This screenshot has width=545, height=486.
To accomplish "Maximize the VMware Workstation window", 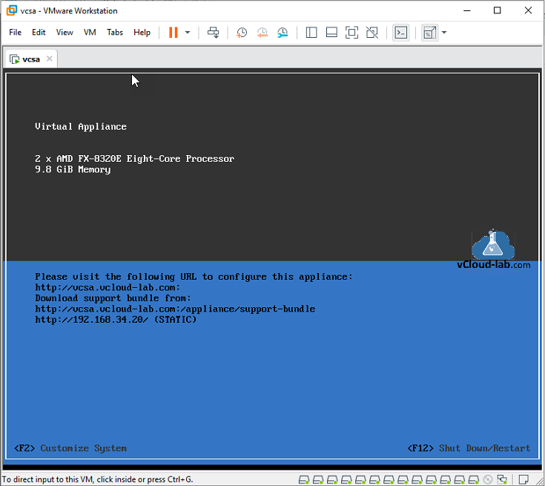I will tap(498, 11).
